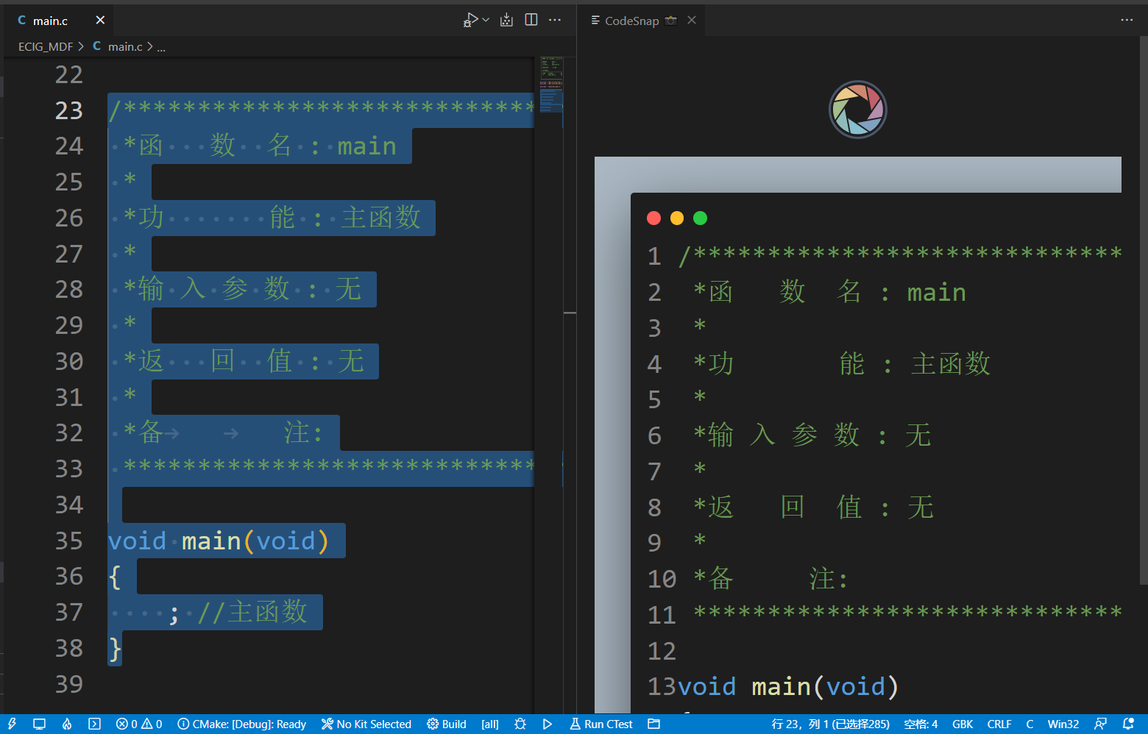Select a kit via No Kit Selected

366,724
